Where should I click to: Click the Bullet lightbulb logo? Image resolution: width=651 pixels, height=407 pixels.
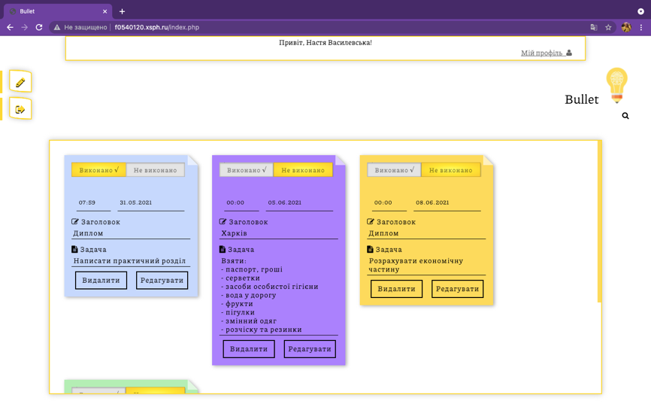click(x=616, y=86)
